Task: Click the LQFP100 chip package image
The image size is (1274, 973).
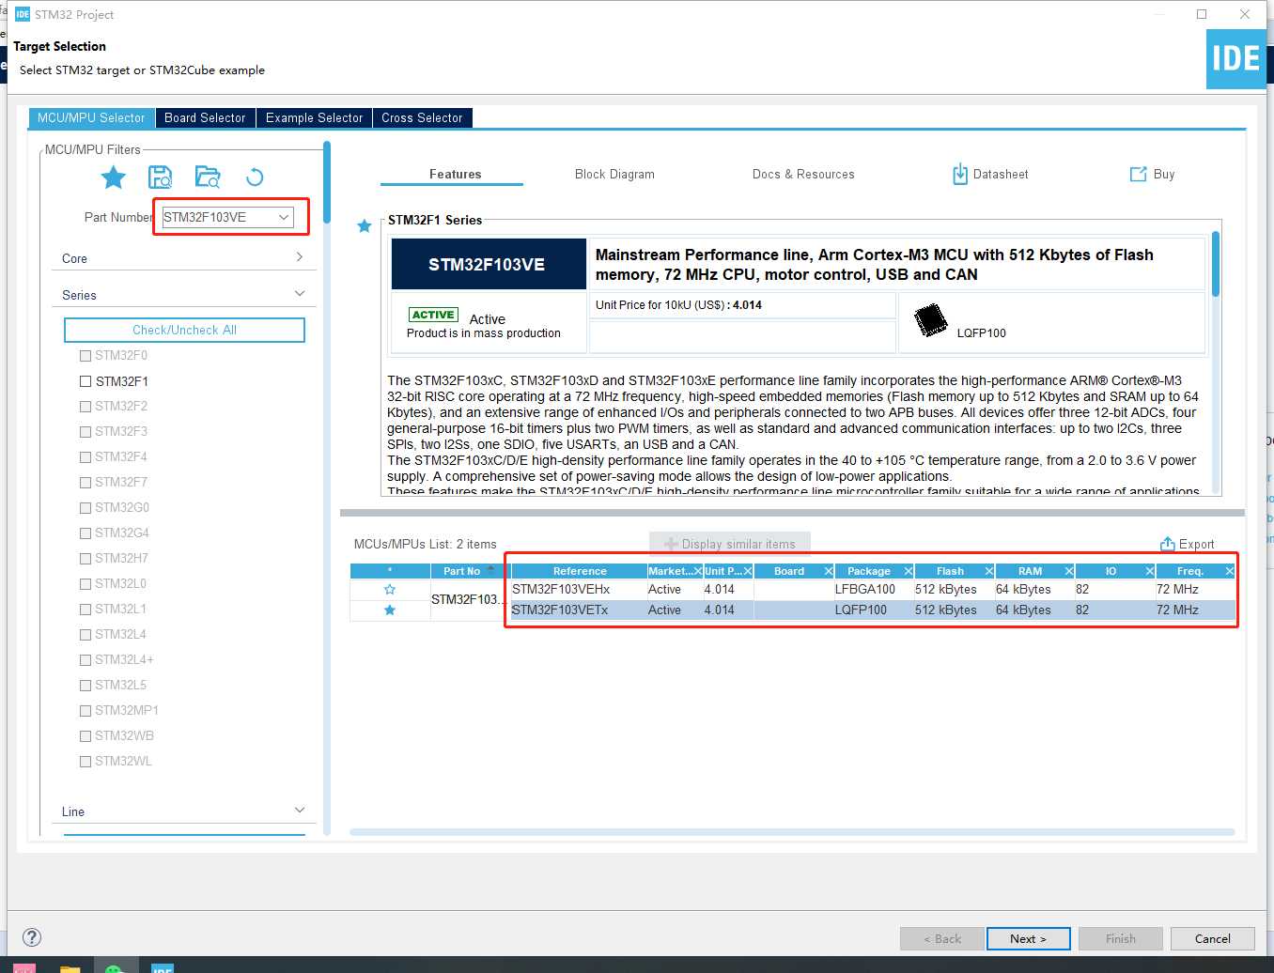Action: [x=931, y=320]
